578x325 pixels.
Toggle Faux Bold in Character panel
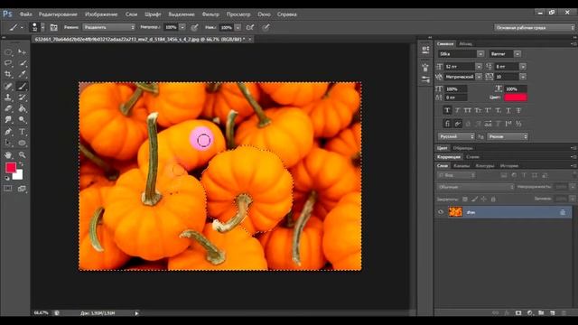pyautogui.click(x=447, y=110)
